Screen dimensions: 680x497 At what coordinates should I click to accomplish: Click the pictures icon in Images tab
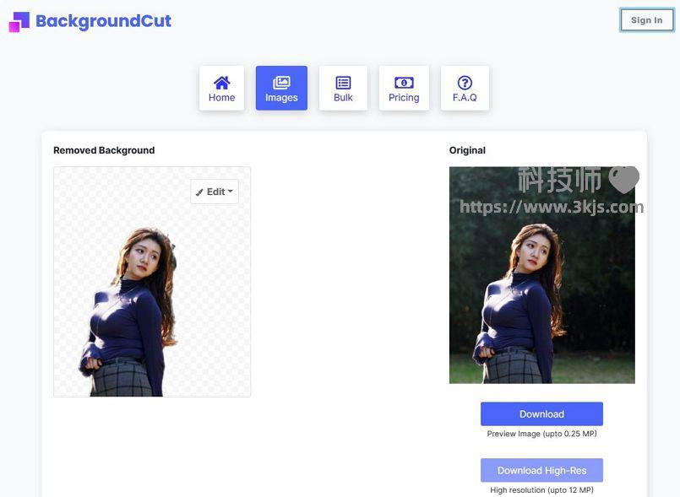281,82
